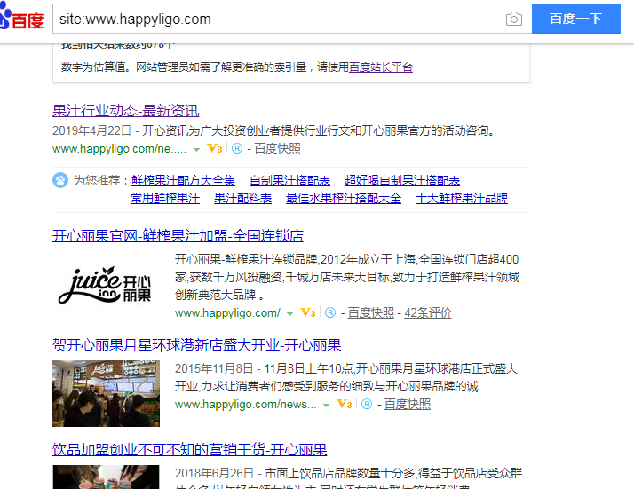Focus the site:www.happyligo.com search field
This screenshot has width=634, height=489.
(x=279, y=19)
